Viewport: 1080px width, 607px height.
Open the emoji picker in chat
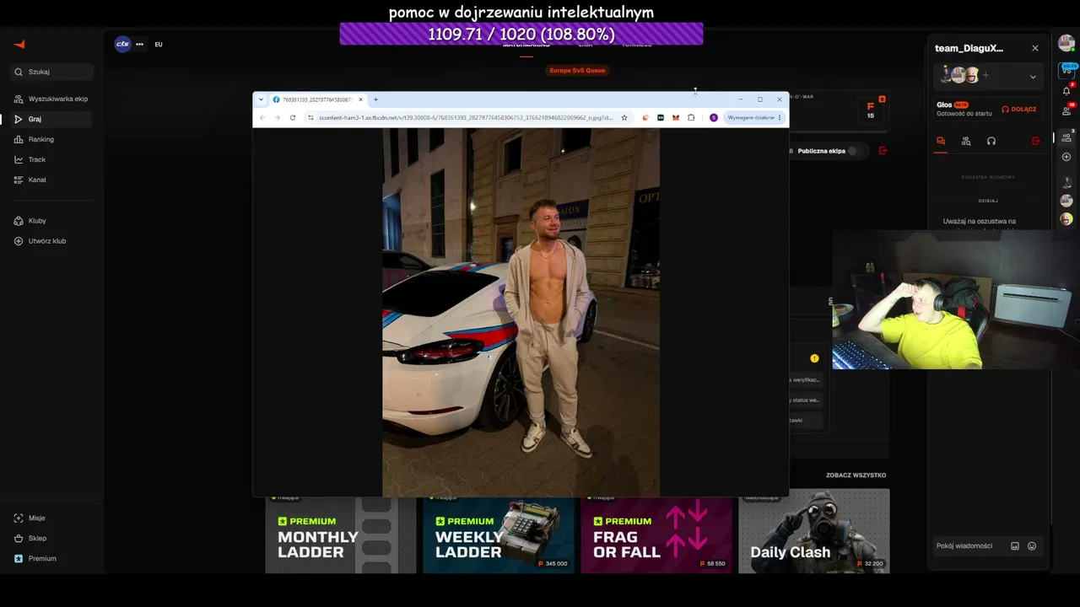tap(1032, 546)
